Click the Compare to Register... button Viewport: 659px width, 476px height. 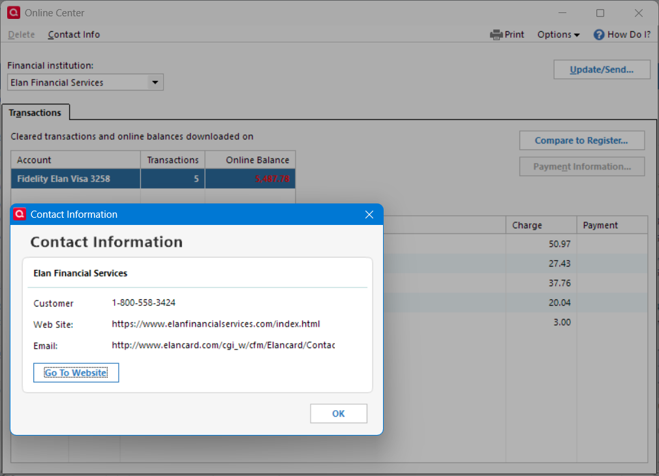click(x=581, y=140)
